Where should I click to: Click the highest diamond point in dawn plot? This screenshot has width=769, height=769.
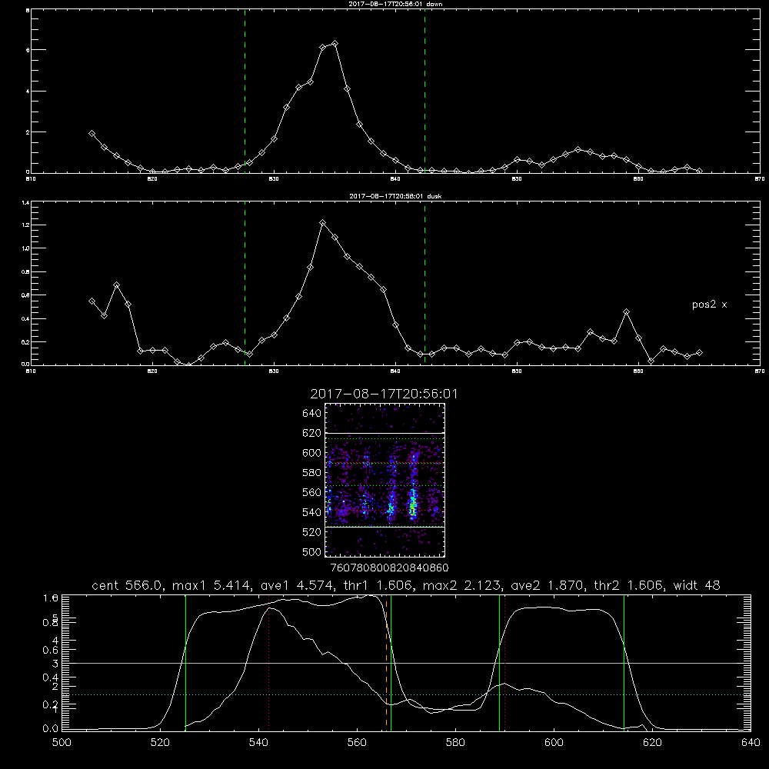(x=335, y=44)
